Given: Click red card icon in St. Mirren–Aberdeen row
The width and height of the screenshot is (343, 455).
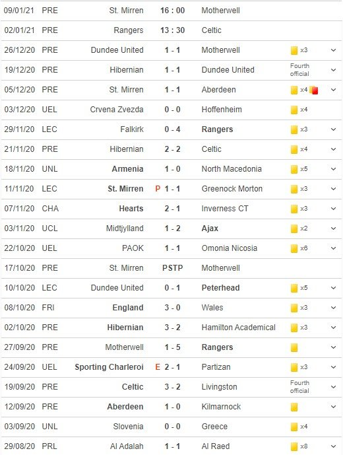Looking at the screenshot, I should pos(314,90).
